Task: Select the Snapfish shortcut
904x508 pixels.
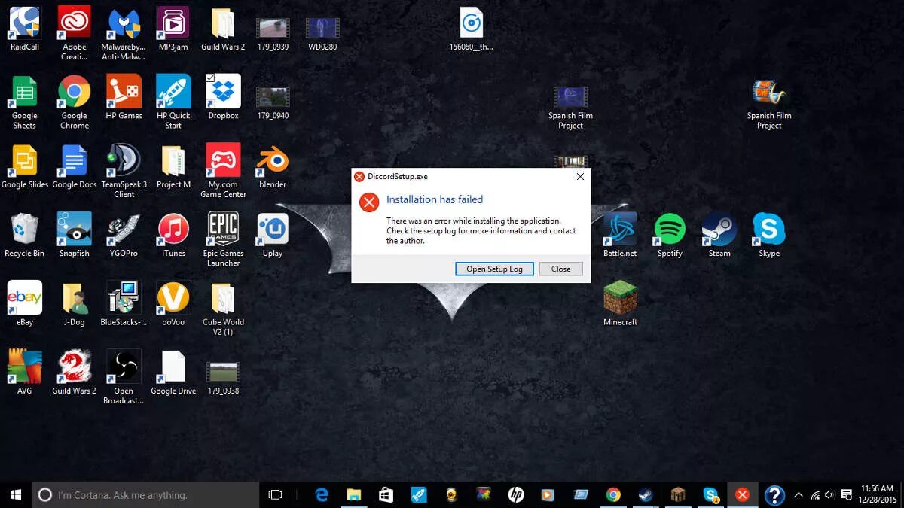Action: 75,235
